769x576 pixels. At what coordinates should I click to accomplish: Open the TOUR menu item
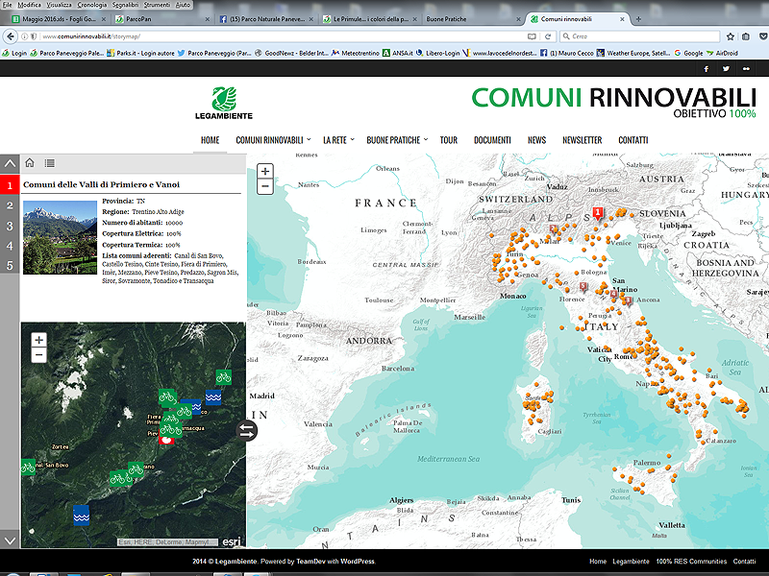pyautogui.click(x=448, y=140)
